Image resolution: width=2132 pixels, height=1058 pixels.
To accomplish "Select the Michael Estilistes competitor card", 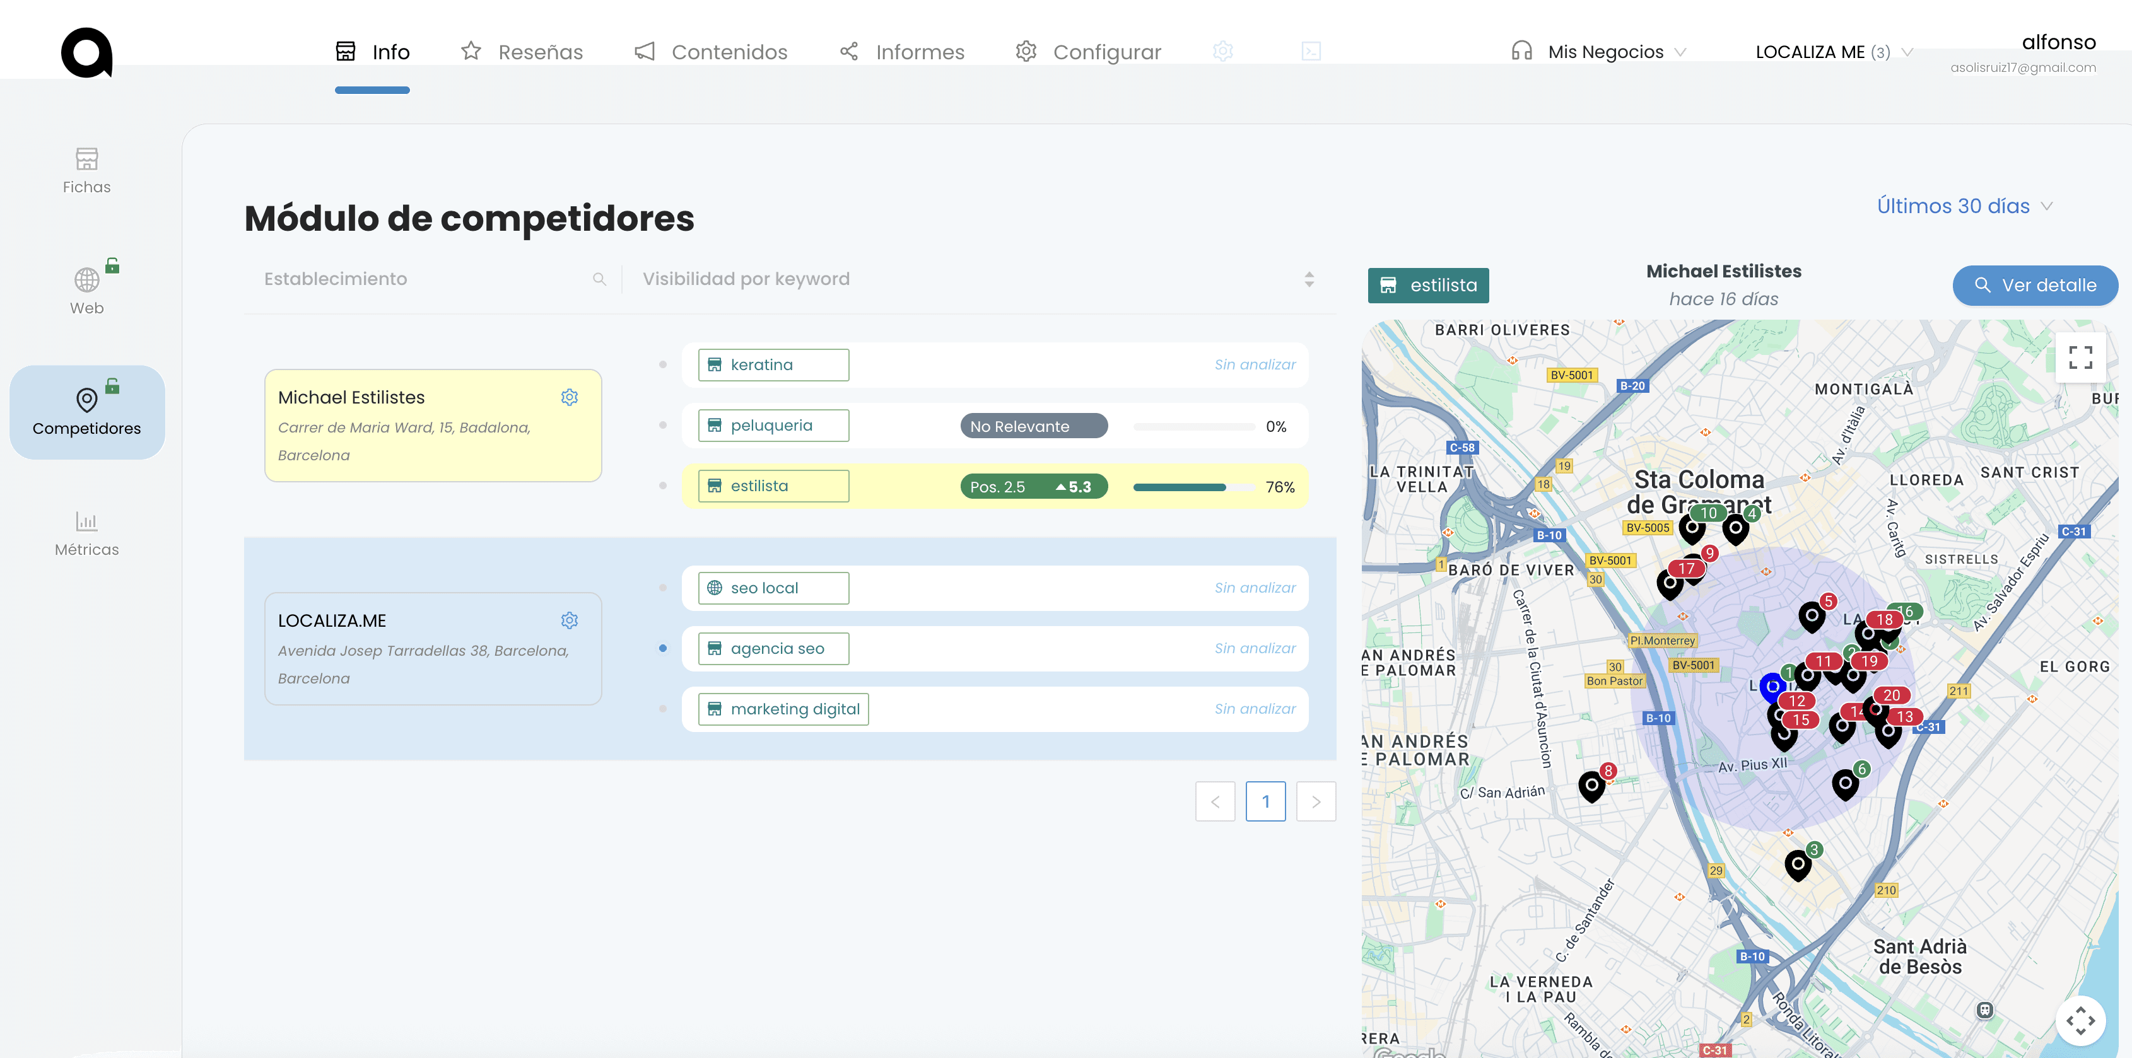I will (433, 425).
